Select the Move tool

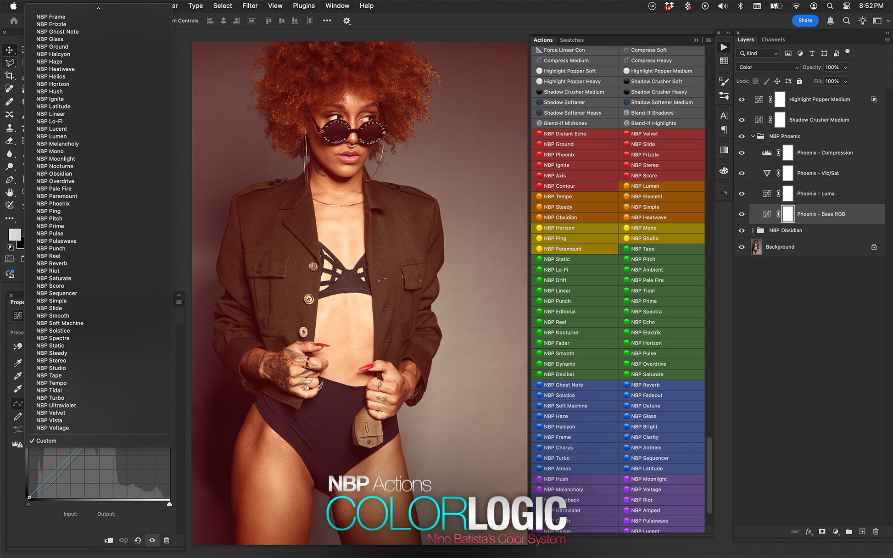coord(9,50)
